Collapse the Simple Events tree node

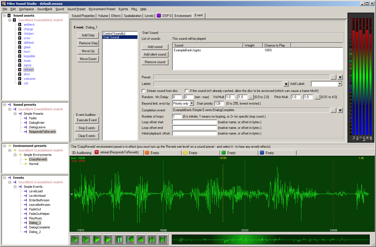pos(15,187)
